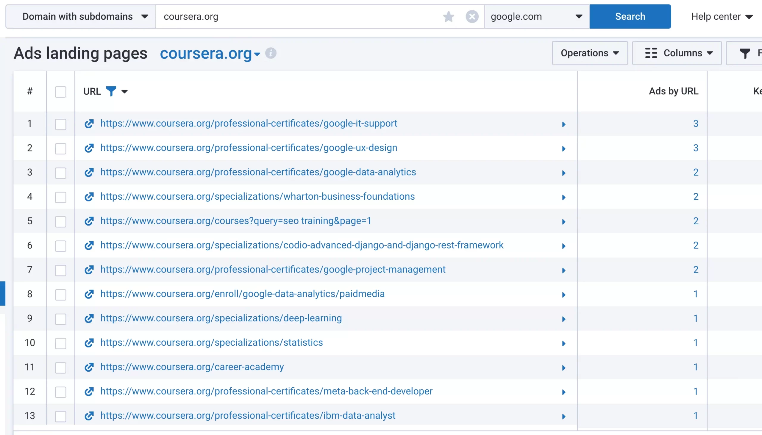Select the checkbox in row 10
The image size is (762, 435).
(x=60, y=343)
